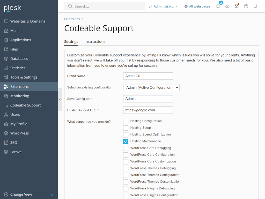Open the My Profile menu item
The image size is (265, 199).
pyautogui.click(x=29, y=124)
